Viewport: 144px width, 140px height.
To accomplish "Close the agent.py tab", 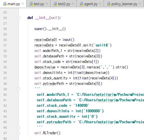I will (100, 4).
